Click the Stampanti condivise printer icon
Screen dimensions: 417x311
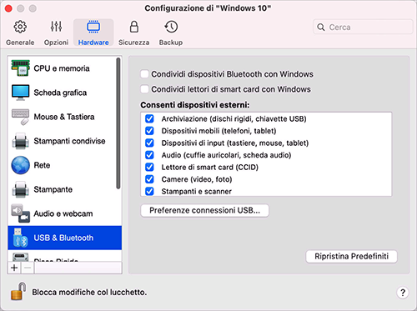tap(21, 141)
